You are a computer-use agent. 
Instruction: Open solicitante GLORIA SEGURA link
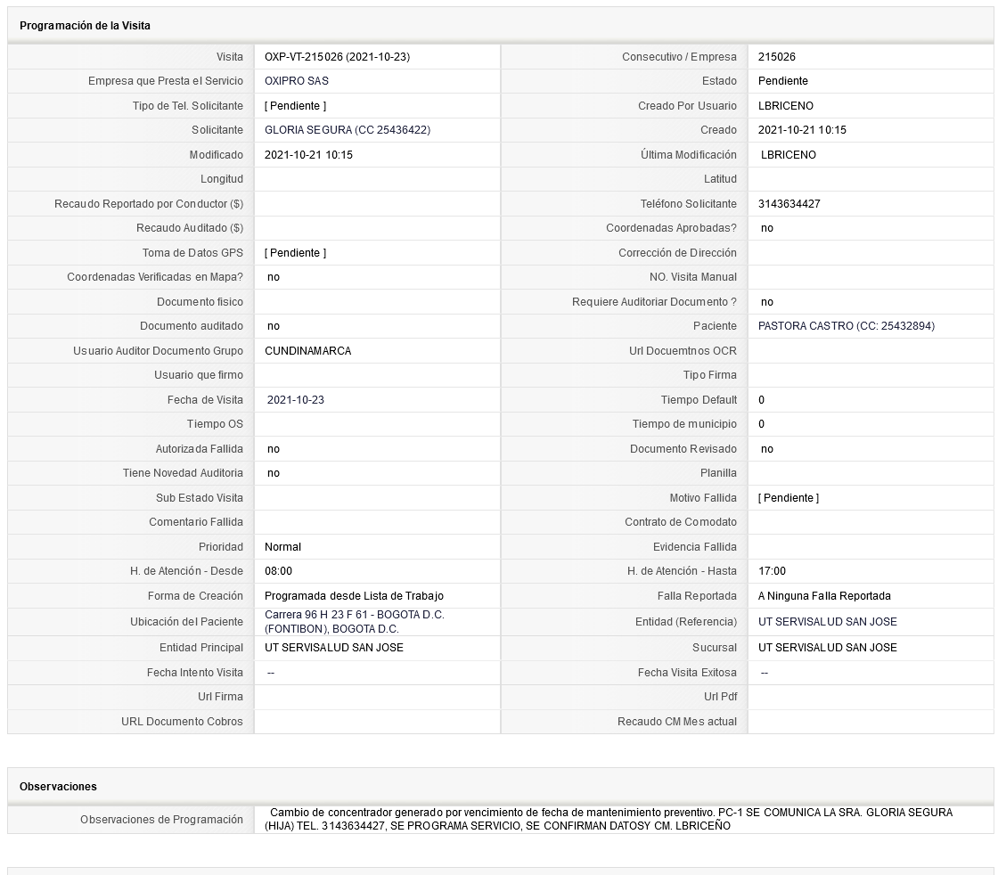tap(348, 130)
